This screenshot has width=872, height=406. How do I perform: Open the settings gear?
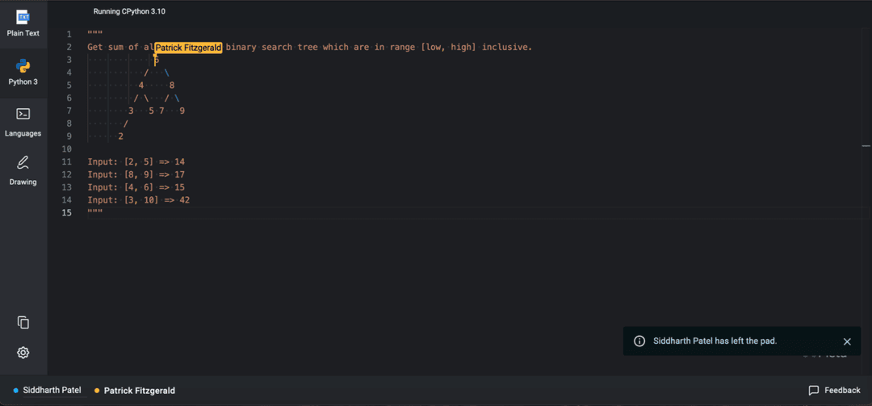(23, 353)
